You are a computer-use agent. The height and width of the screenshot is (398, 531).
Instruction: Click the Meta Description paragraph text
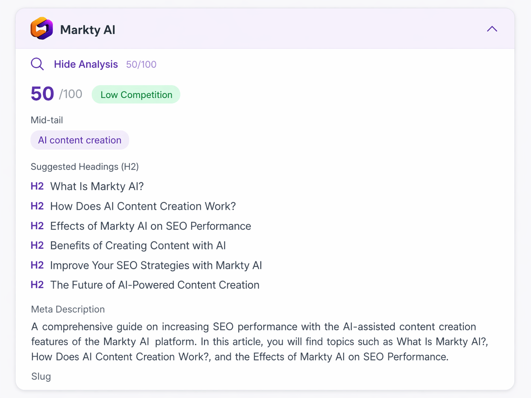[260, 342]
